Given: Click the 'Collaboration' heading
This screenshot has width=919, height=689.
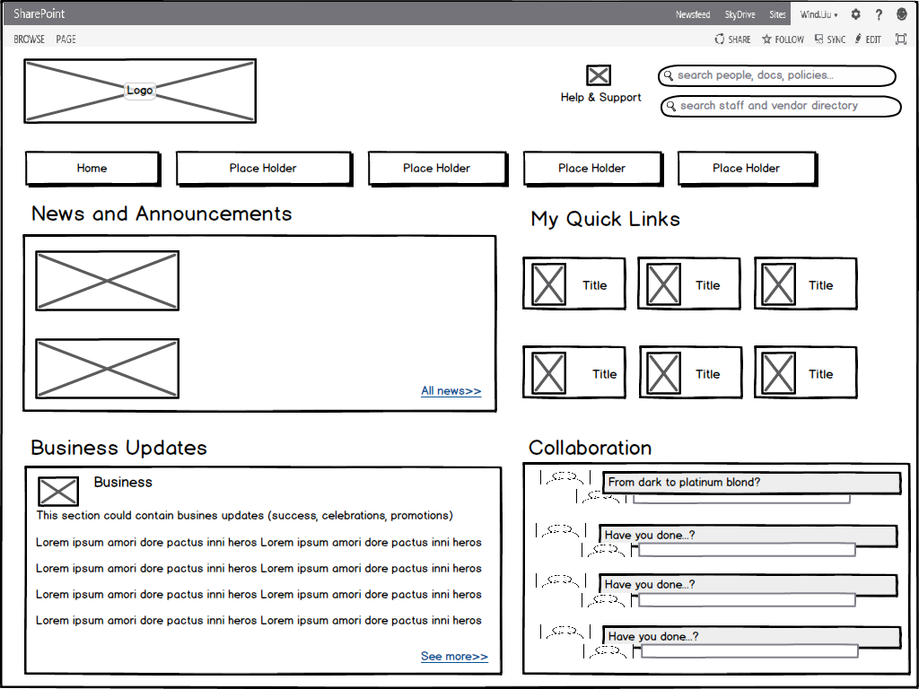Looking at the screenshot, I should click(x=591, y=448).
